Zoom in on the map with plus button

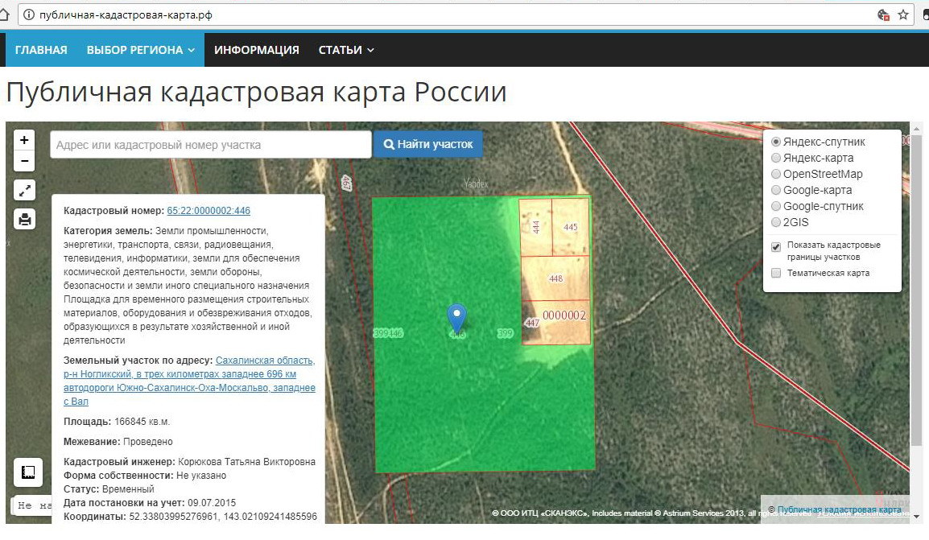pos(24,140)
